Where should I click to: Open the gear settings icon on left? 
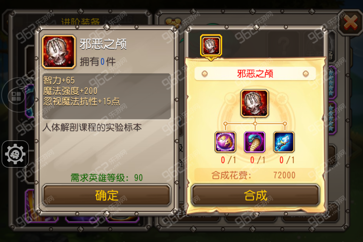click(15, 154)
